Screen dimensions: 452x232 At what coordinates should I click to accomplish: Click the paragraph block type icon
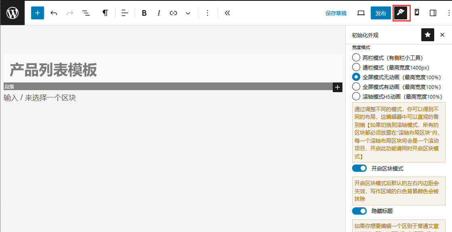(x=105, y=13)
